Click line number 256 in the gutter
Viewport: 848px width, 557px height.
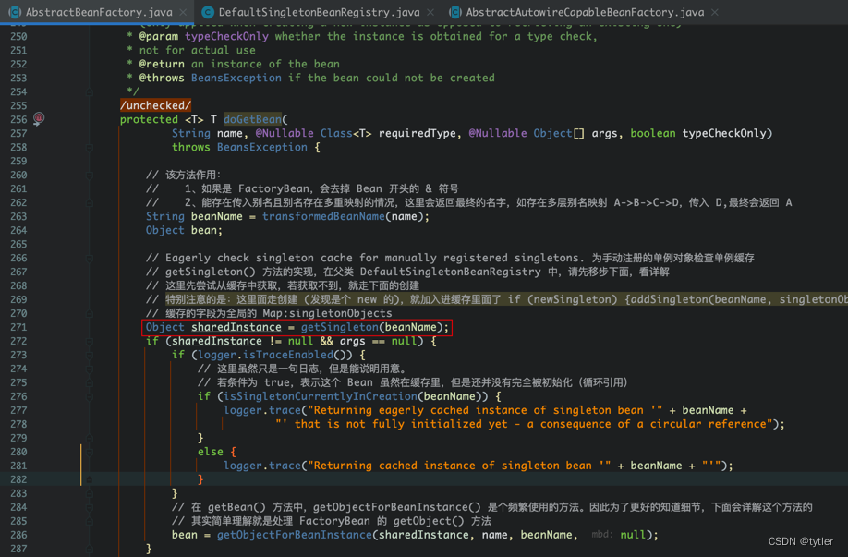tap(18, 119)
